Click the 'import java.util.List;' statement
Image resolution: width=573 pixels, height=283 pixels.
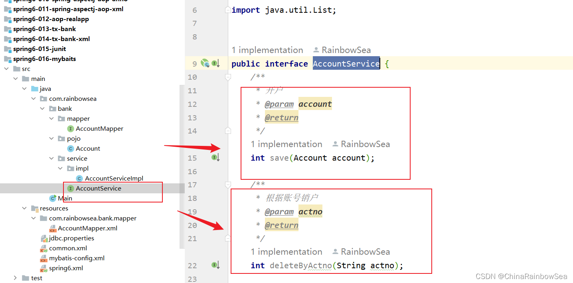(284, 10)
